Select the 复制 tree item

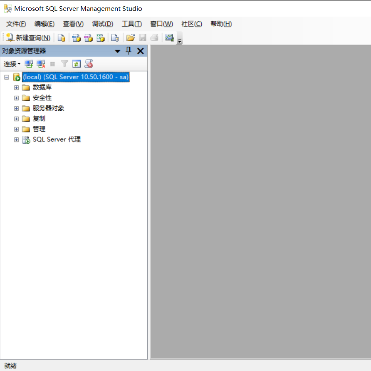pyautogui.click(x=39, y=118)
